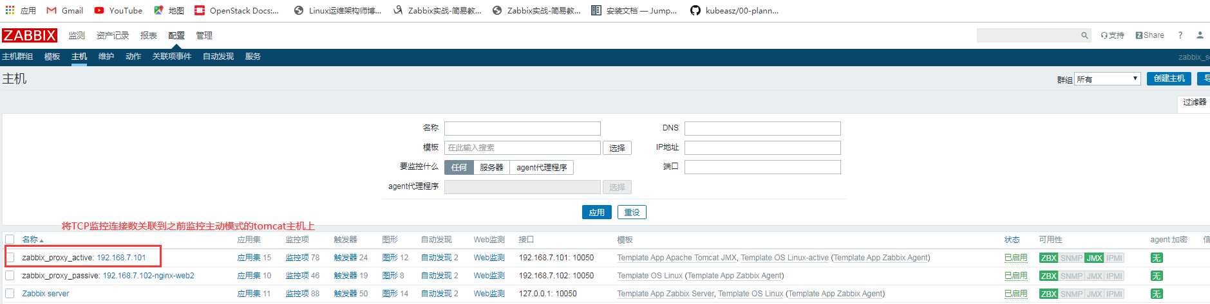Collapse the 过滤器 filter panel
Image resolution: width=1210 pixels, height=304 pixels.
point(1194,102)
